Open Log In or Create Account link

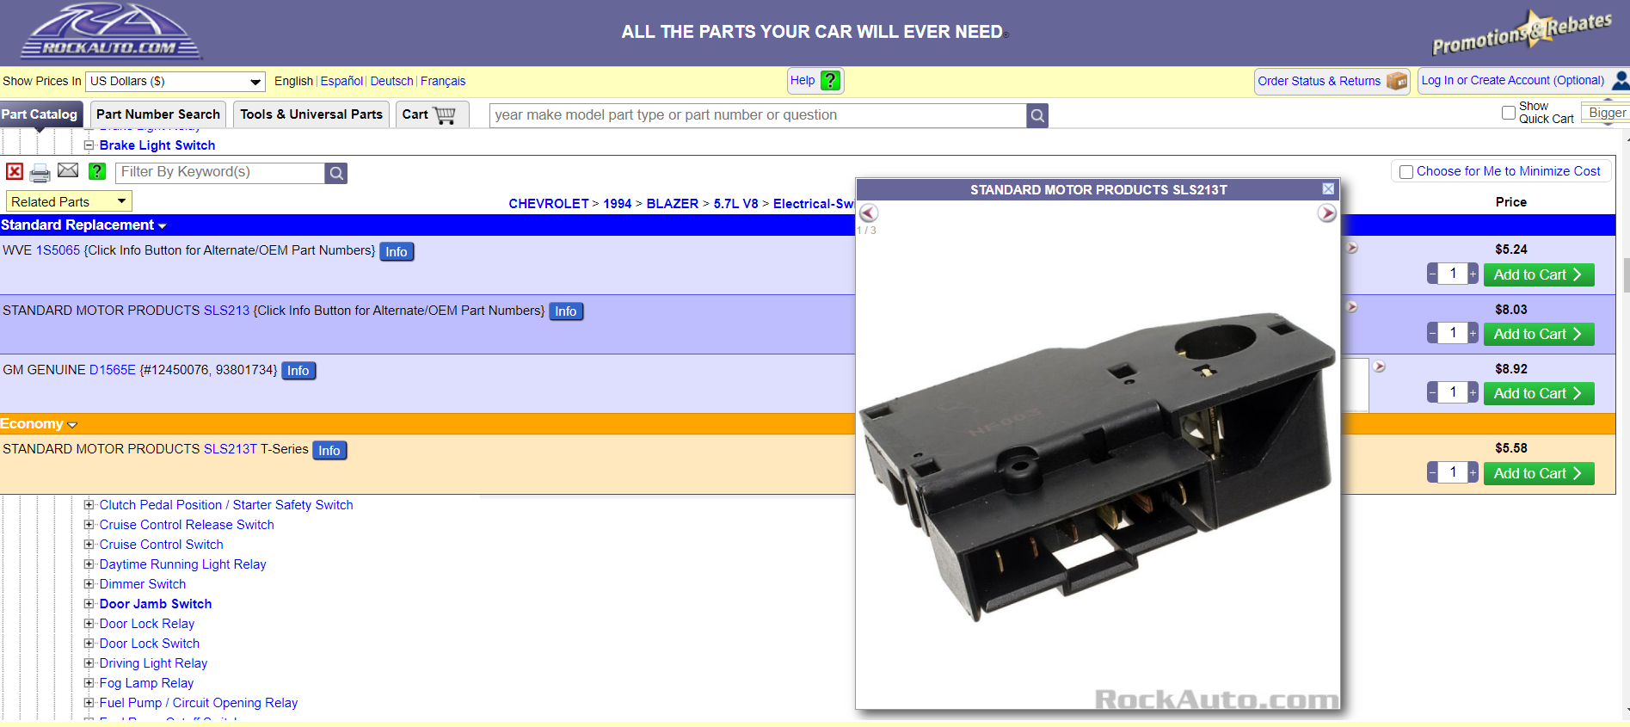(x=1513, y=81)
